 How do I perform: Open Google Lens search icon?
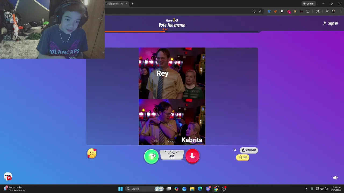[317, 11]
